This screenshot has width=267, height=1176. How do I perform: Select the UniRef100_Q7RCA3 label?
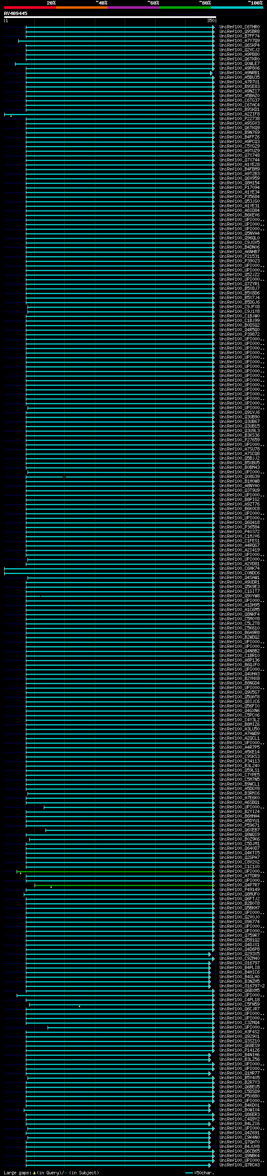click(x=239, y=1165)
